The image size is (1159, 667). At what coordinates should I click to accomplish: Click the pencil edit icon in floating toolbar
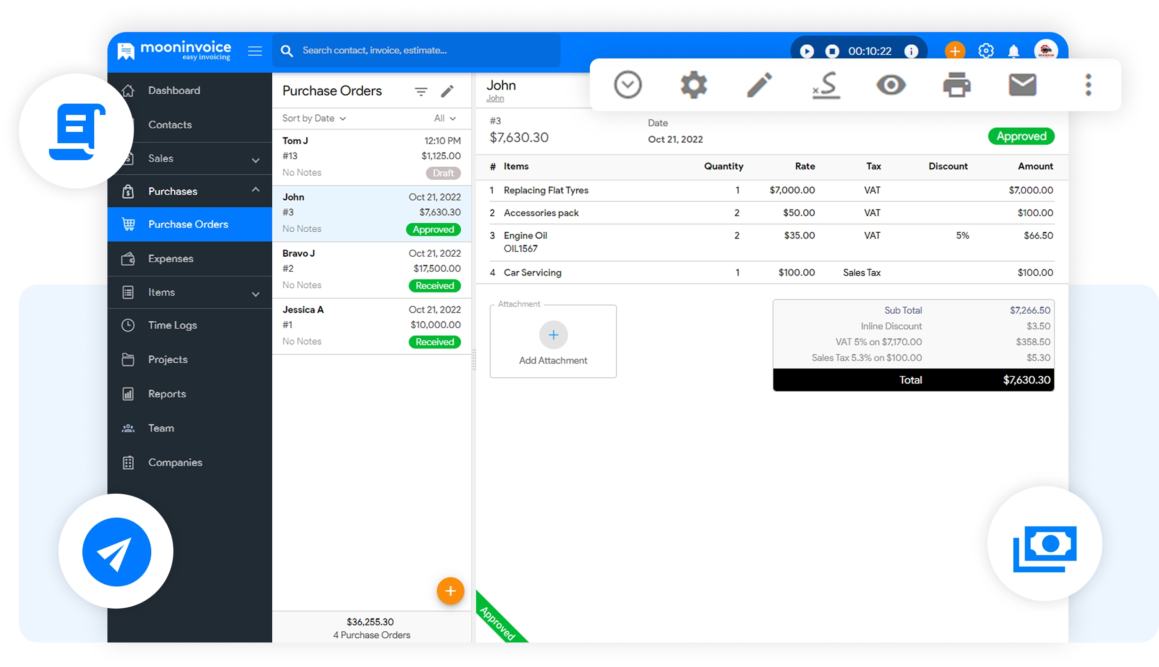[759, 85]
